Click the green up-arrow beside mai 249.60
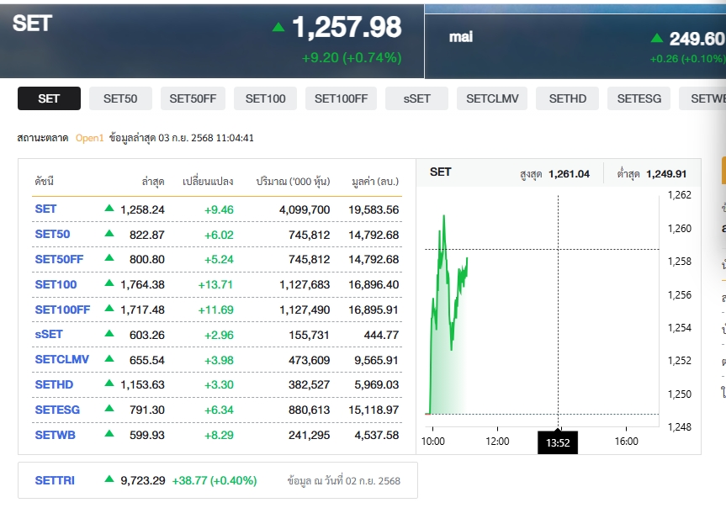The image size is (726, 508). click(x=657, y=39)
